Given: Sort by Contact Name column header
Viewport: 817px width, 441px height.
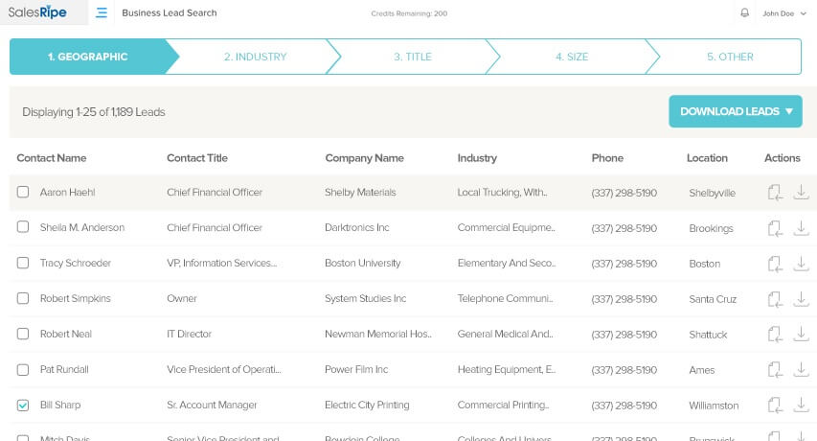Looking at the screenshot, I should 52,158.
